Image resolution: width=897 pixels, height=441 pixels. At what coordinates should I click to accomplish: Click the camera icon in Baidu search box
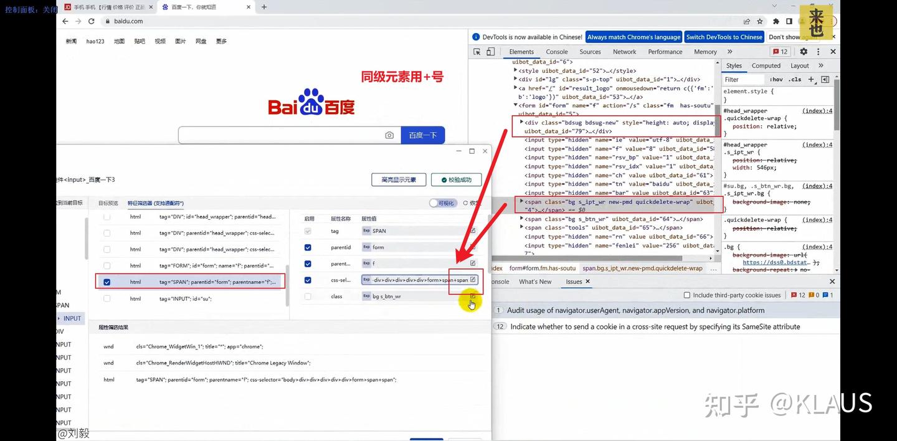coord(389,135)
